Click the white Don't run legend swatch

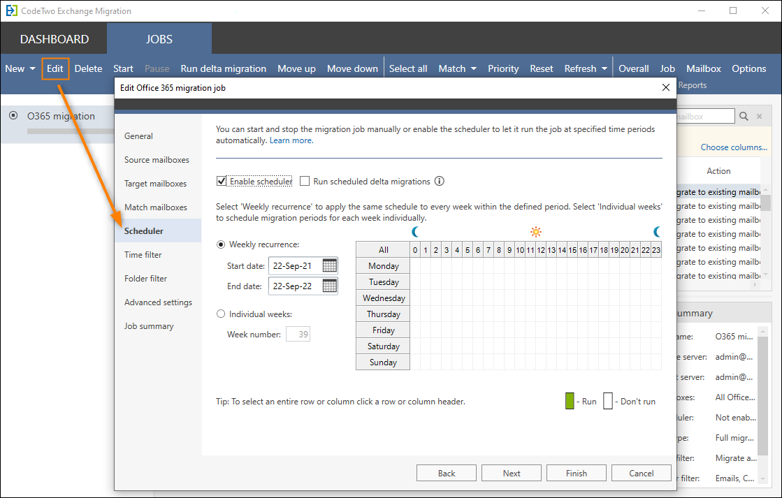pyautogui.click(x=607, y=401)
